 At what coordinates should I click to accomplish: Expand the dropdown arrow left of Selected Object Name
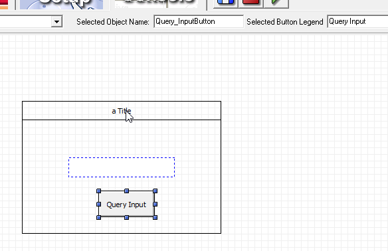coord(56,22)
